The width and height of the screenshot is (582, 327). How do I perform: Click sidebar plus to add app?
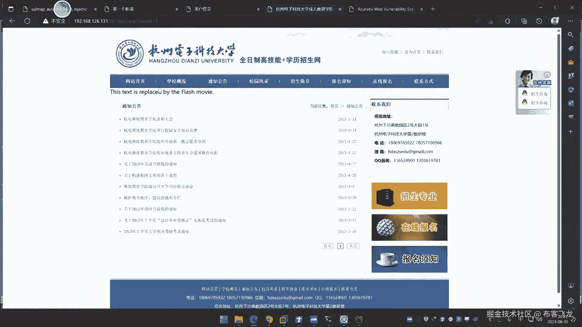tap(570, 132)
